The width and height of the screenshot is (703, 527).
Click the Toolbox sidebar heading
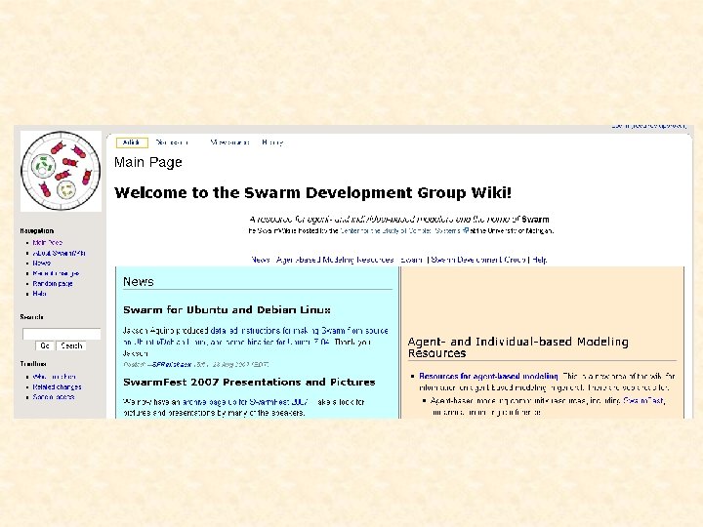click(x=33, y=363)
